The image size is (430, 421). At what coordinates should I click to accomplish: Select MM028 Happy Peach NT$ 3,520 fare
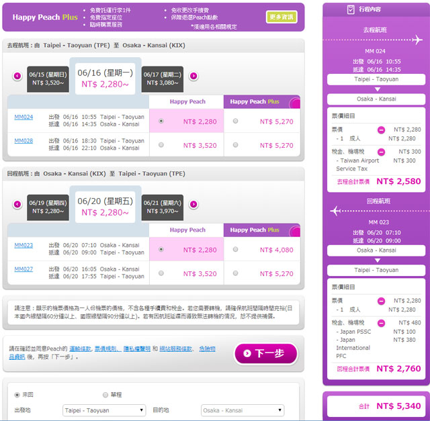[161, 145]
